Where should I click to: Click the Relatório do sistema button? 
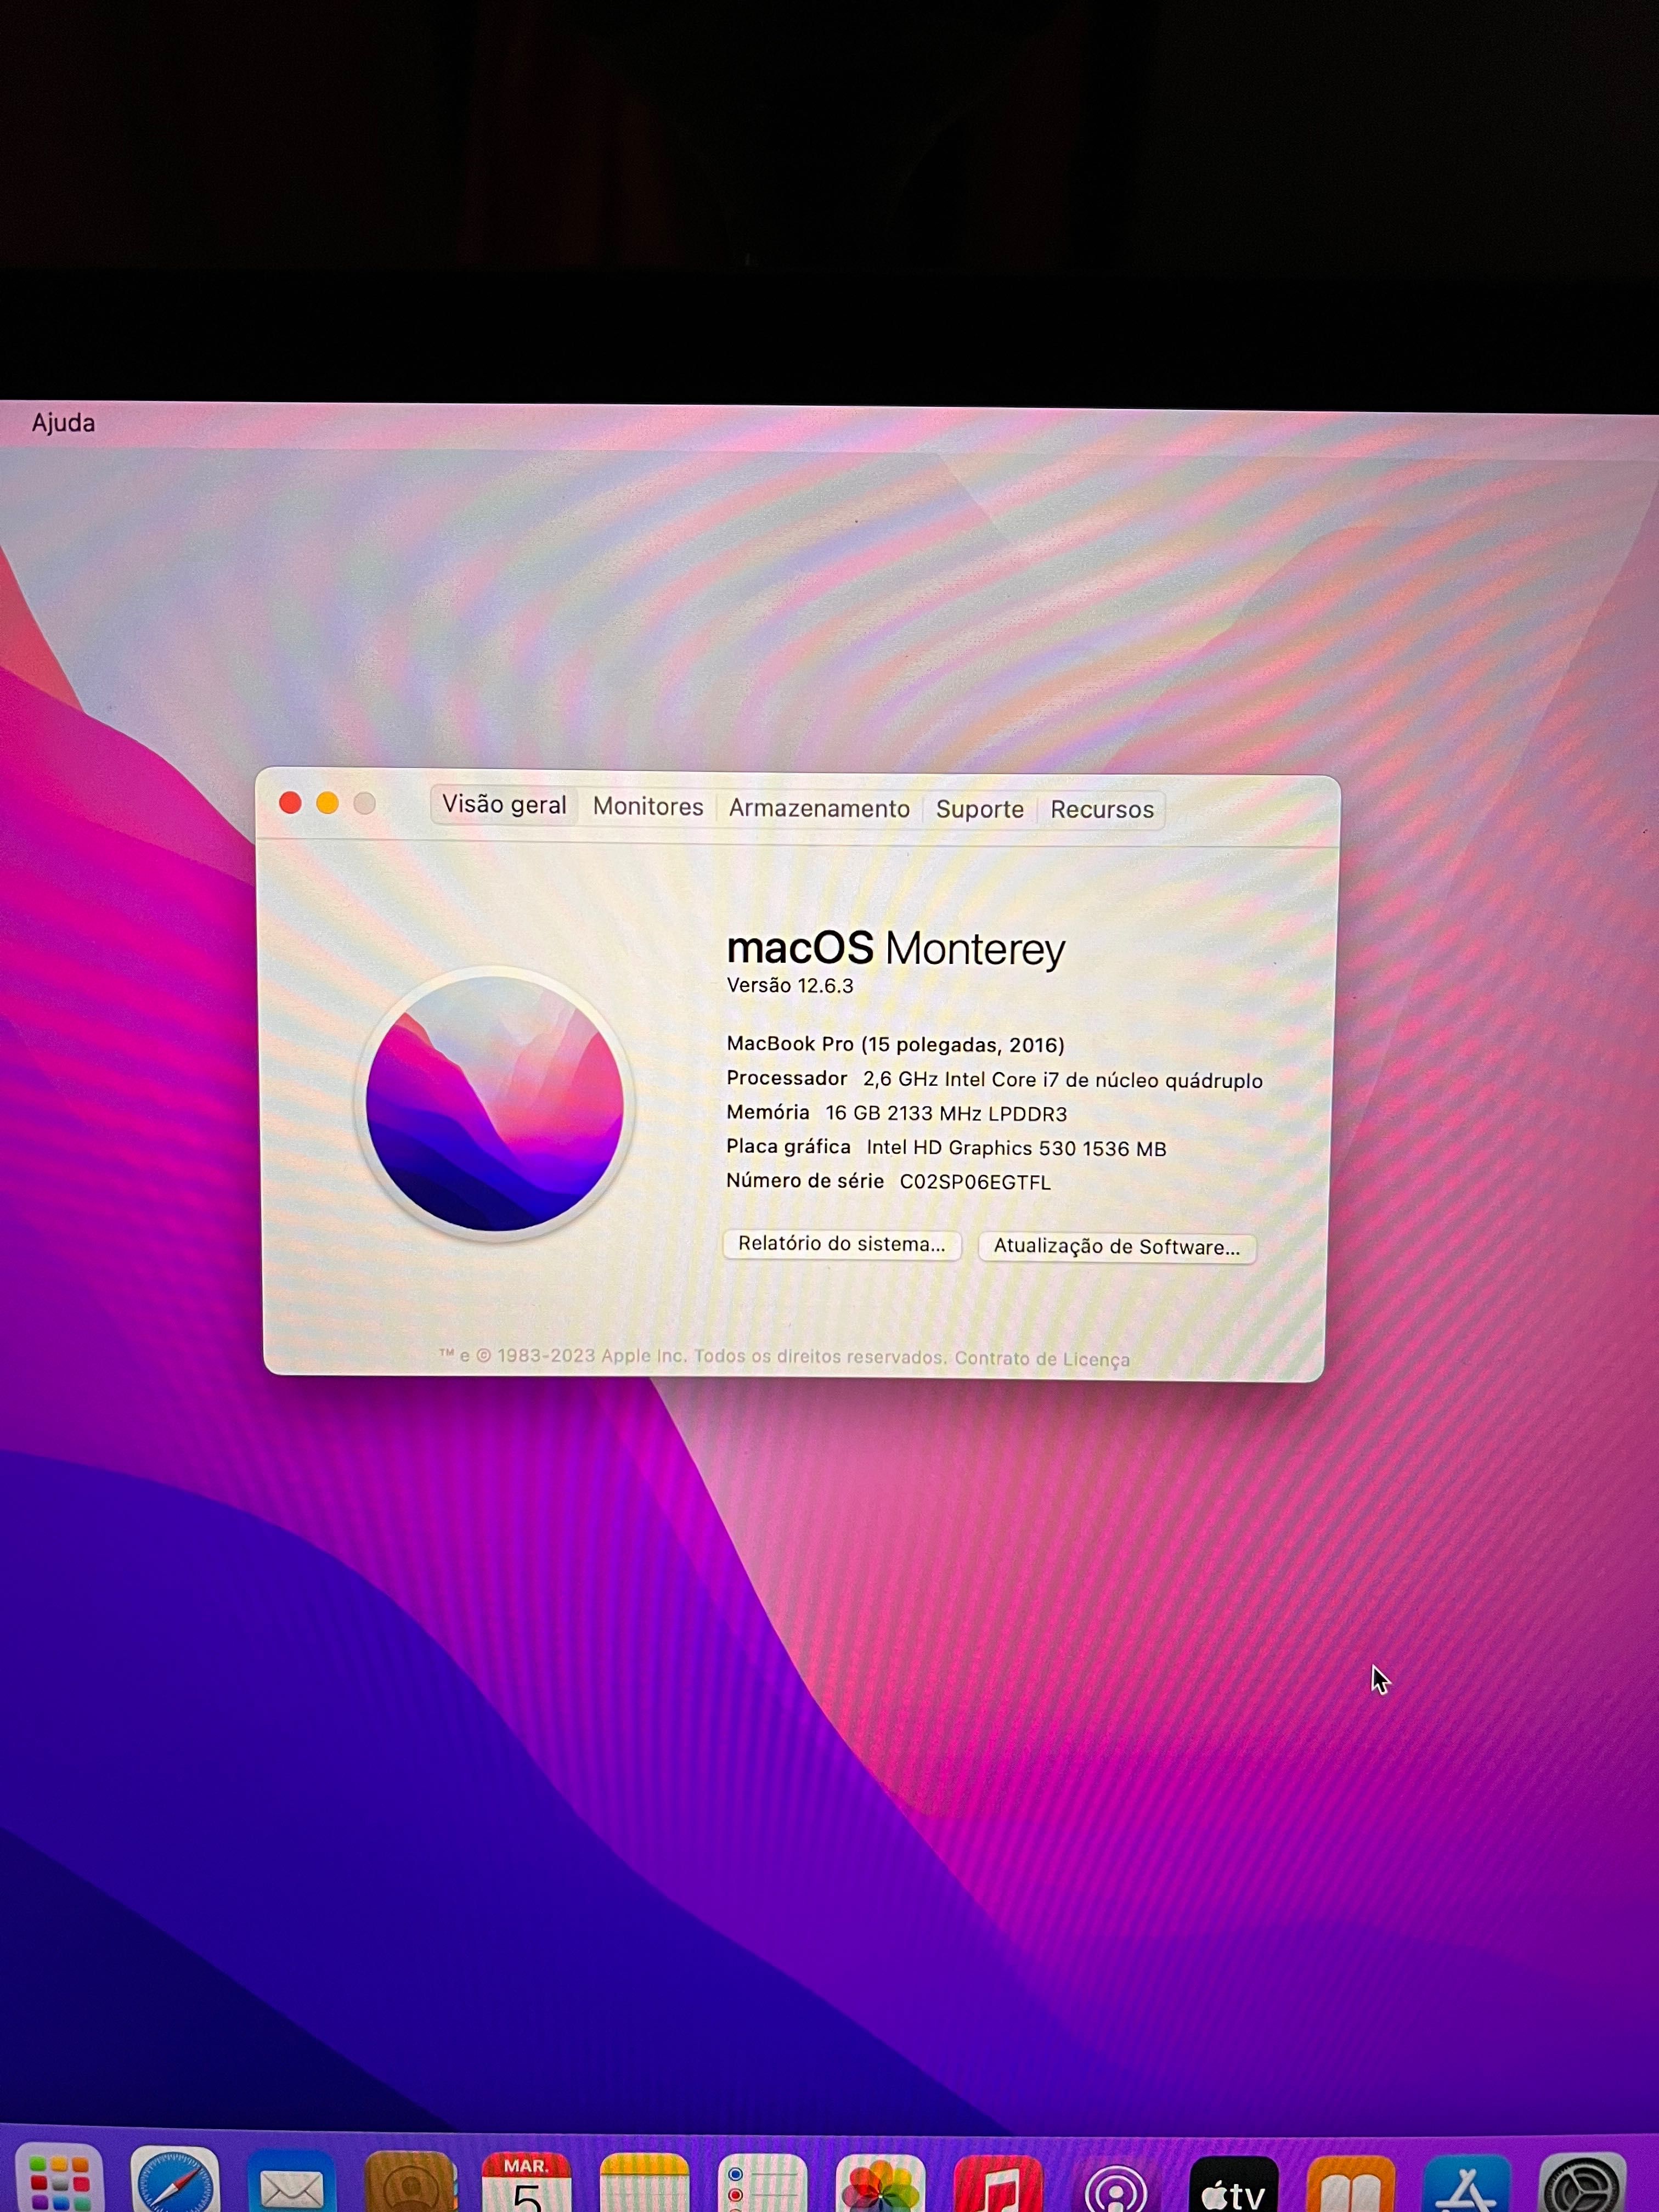click(x=841, y=1244)
